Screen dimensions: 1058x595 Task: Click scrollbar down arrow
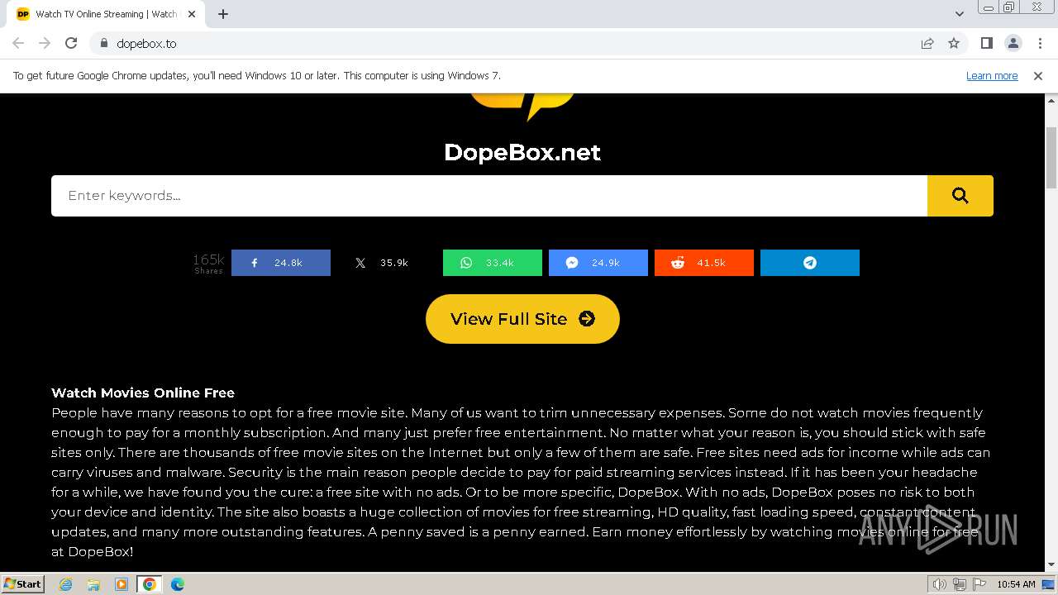(1051, 565)
